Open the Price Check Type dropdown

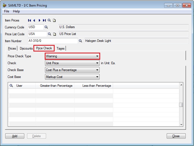(72, 56)
